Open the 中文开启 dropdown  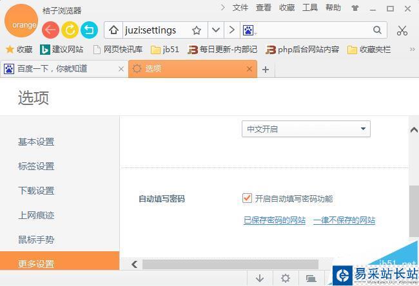306,129
